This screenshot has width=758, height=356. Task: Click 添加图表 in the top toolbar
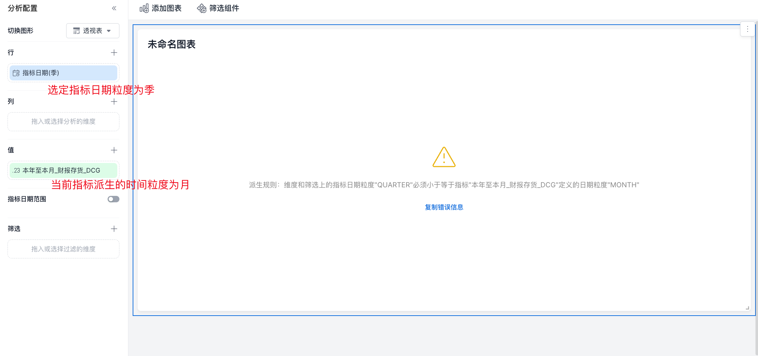161,8
